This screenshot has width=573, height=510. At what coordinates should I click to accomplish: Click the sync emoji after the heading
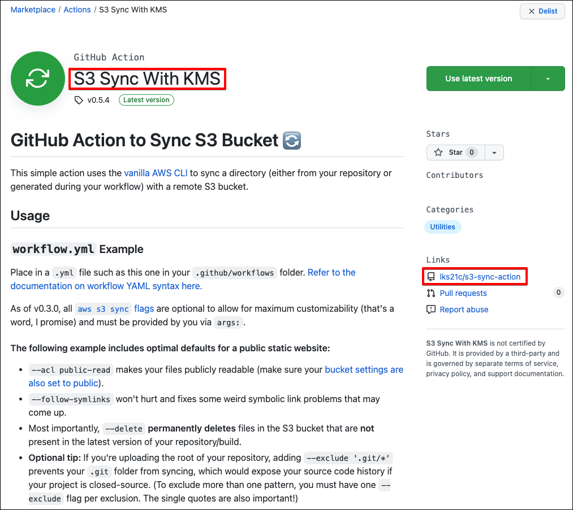pos(292,141)
